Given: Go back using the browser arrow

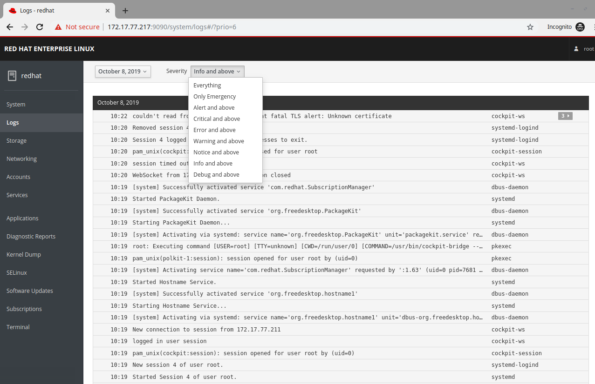Looking at the screenshot, I should pyautogui.click(x=9, y=27).
